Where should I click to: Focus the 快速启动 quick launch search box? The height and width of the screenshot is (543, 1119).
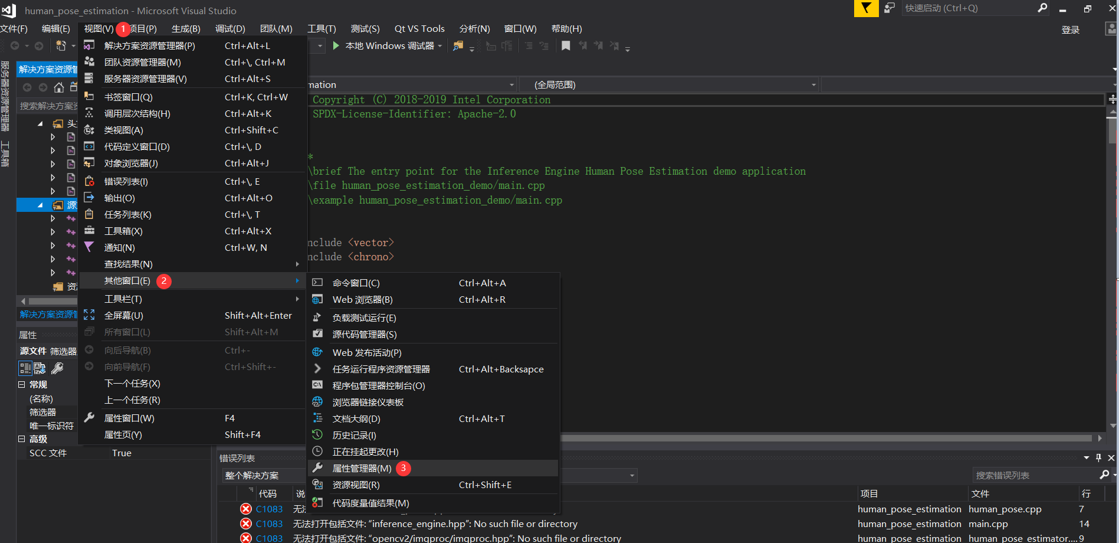pyautogui.click(x=969, y=8)
